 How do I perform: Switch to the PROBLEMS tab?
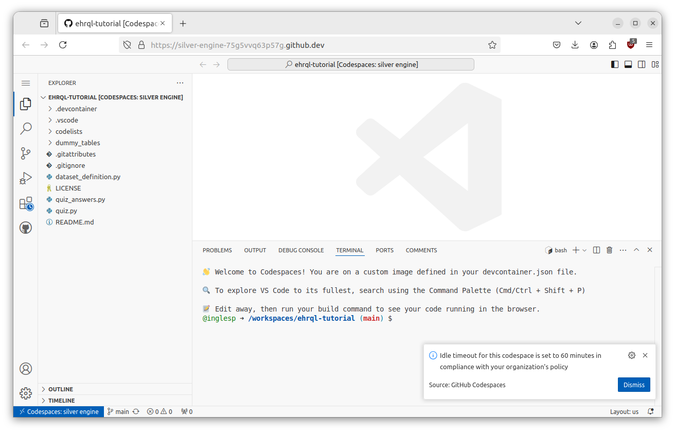pos(217,250)
